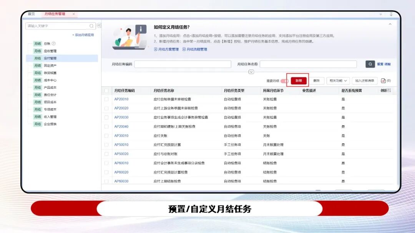This screenshot has width=415, height=233.
Task: Click the sort icon in the 创建 column header
Action: (x=389, y=90)
